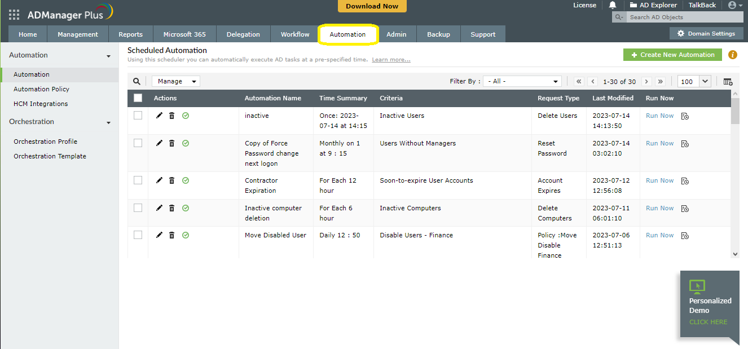This screenshot has height=349, width=748.
Task: Open the rows-per-page dropdown showing 100
Action: coord(694,81)
